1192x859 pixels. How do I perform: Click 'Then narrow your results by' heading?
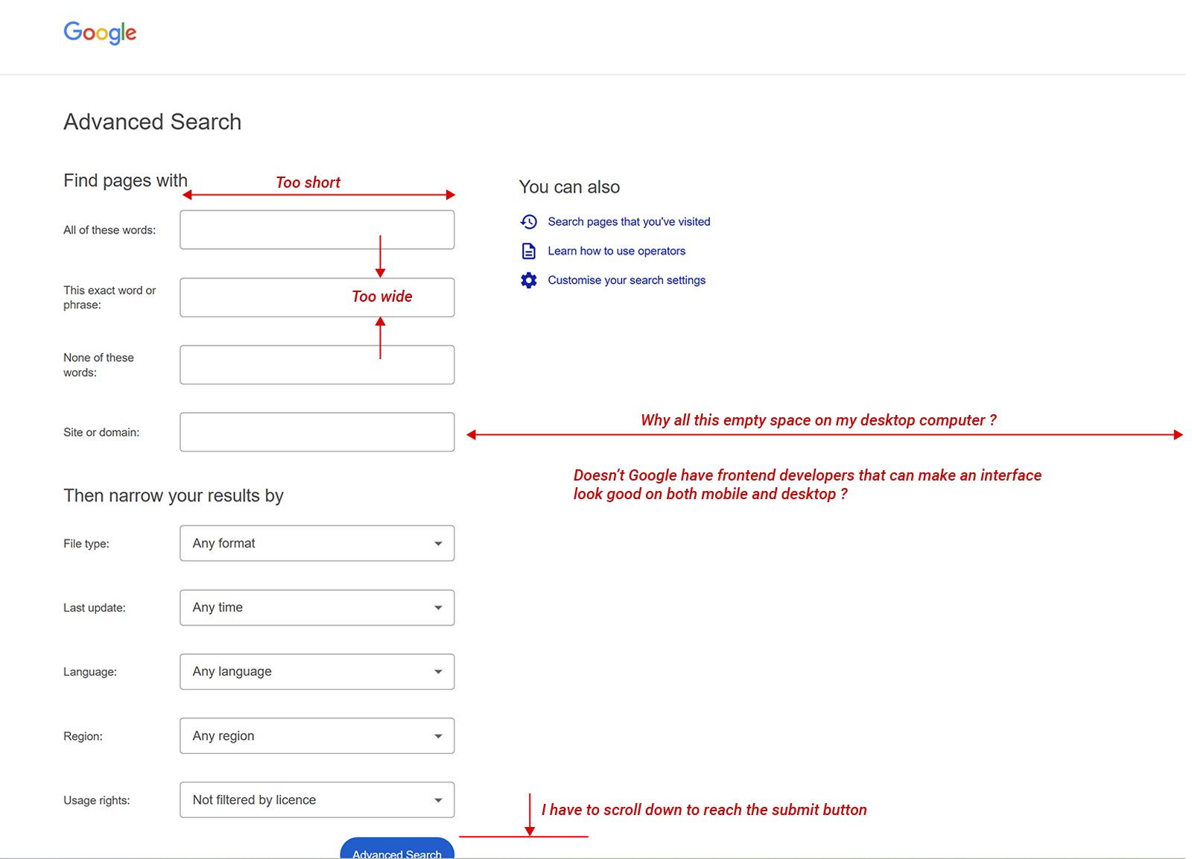click(174, 496)
